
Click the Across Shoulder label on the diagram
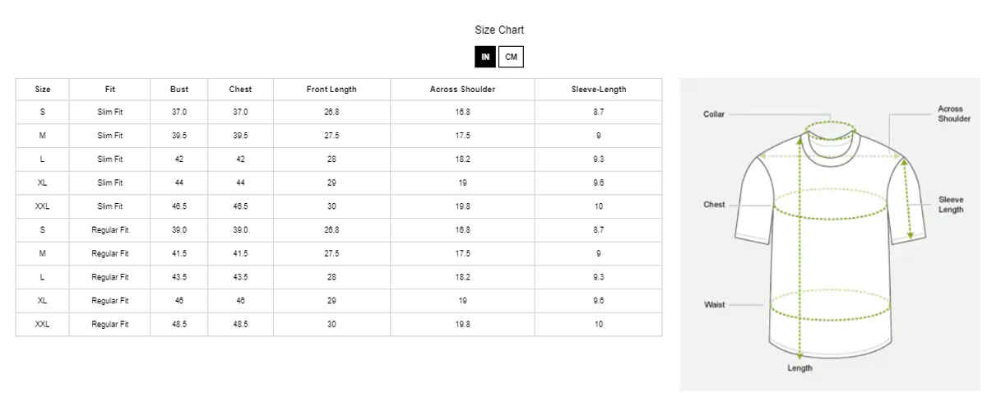(954, 113)
